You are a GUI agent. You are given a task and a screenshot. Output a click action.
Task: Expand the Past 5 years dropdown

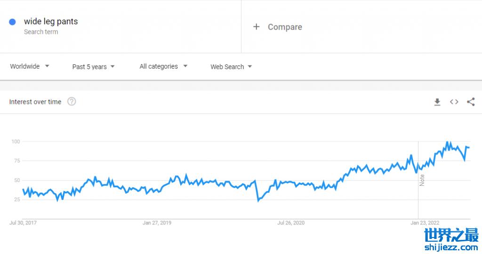pos(93,67)
